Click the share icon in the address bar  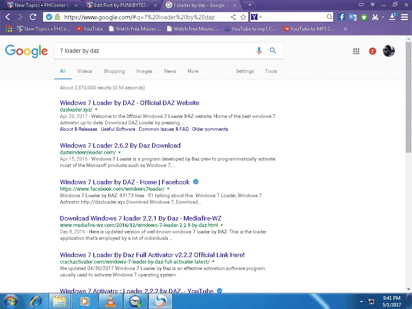point(233,17)
